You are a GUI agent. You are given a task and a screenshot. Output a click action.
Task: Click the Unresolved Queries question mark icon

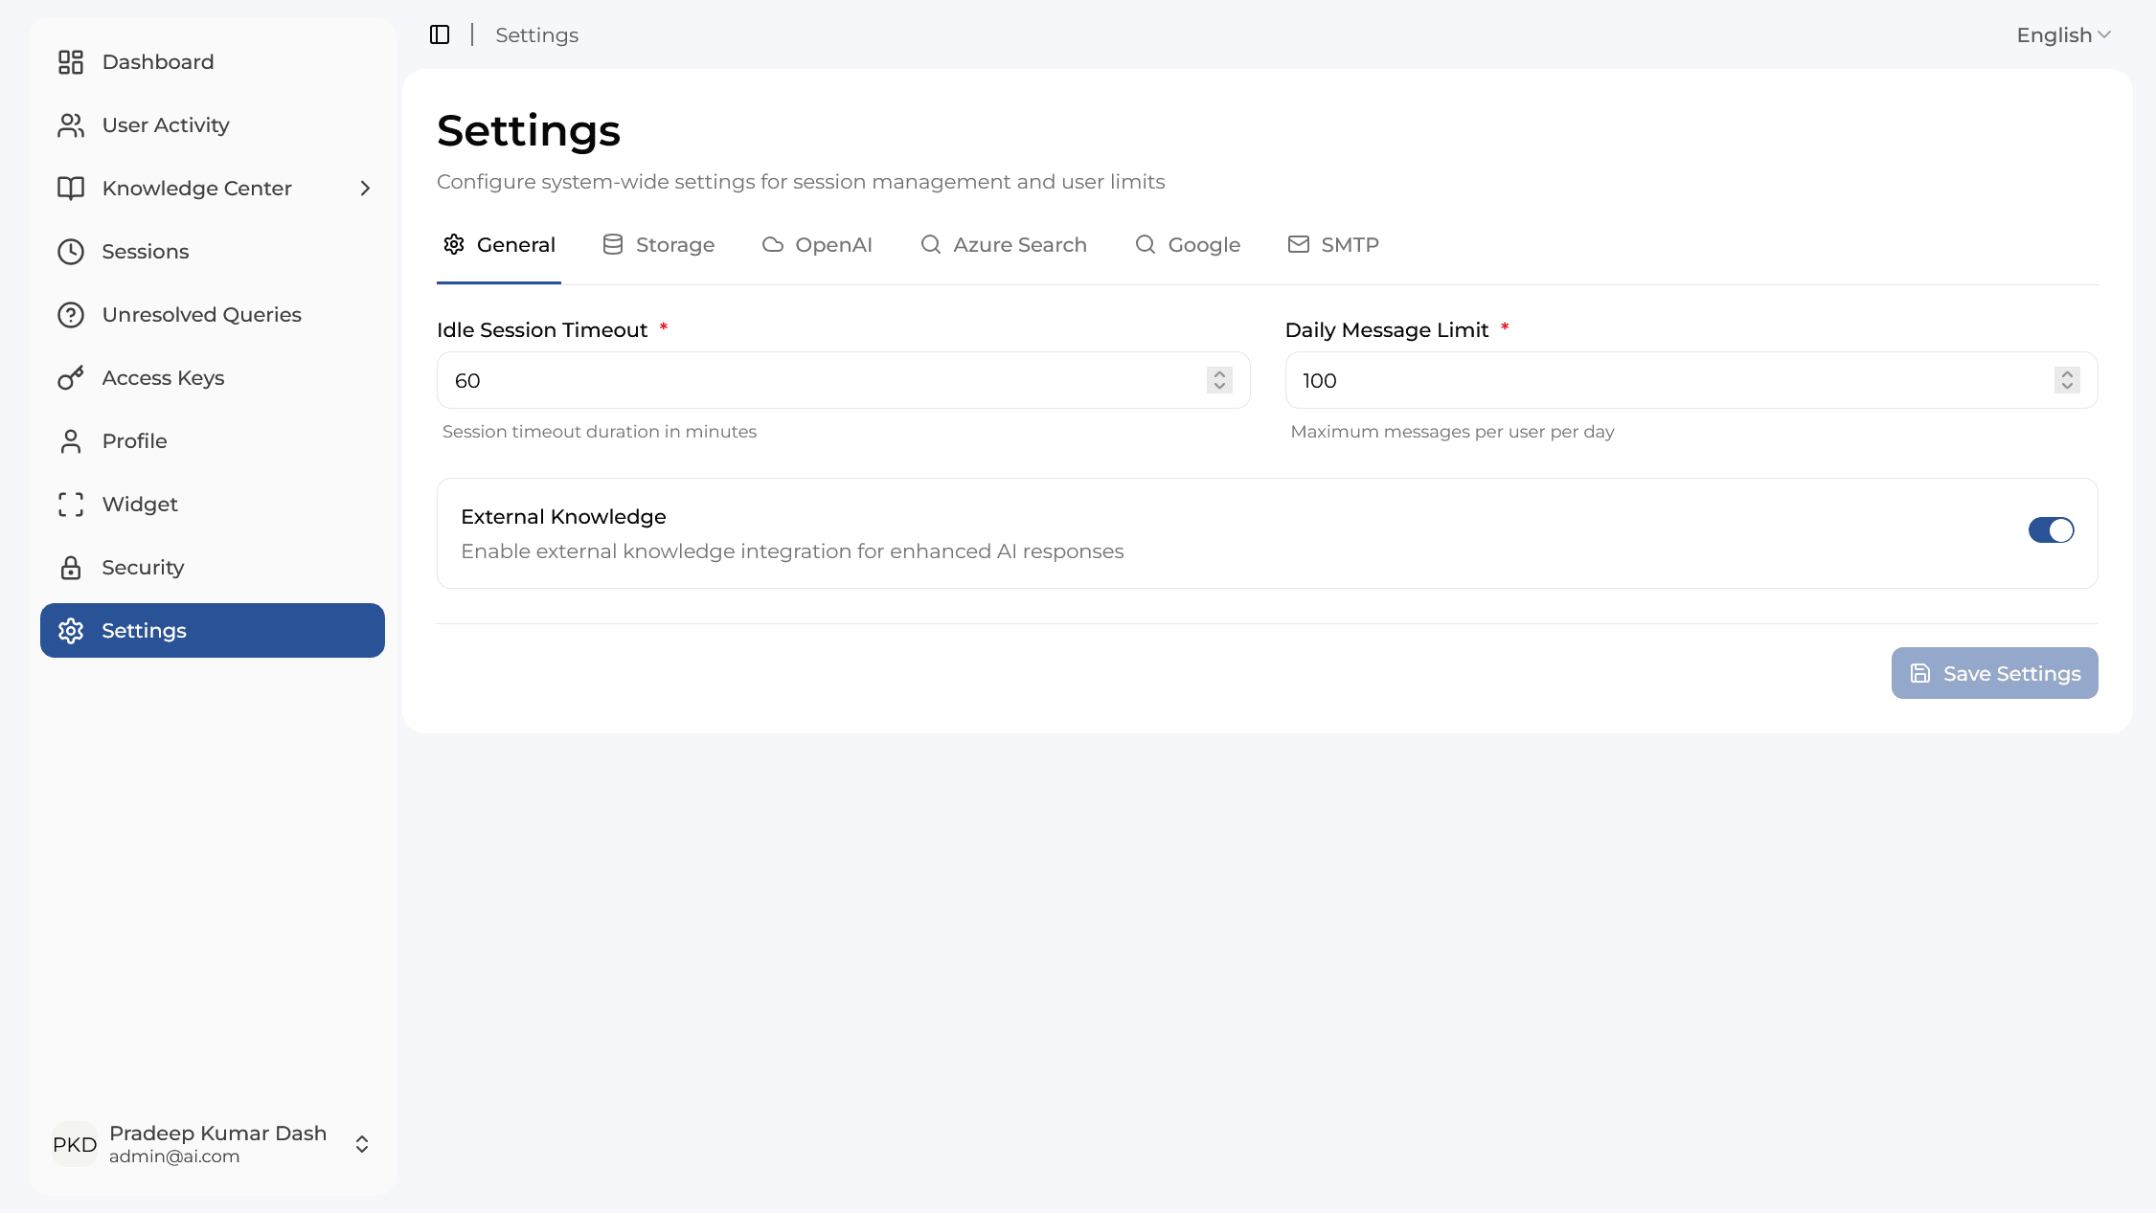(71, 315)
